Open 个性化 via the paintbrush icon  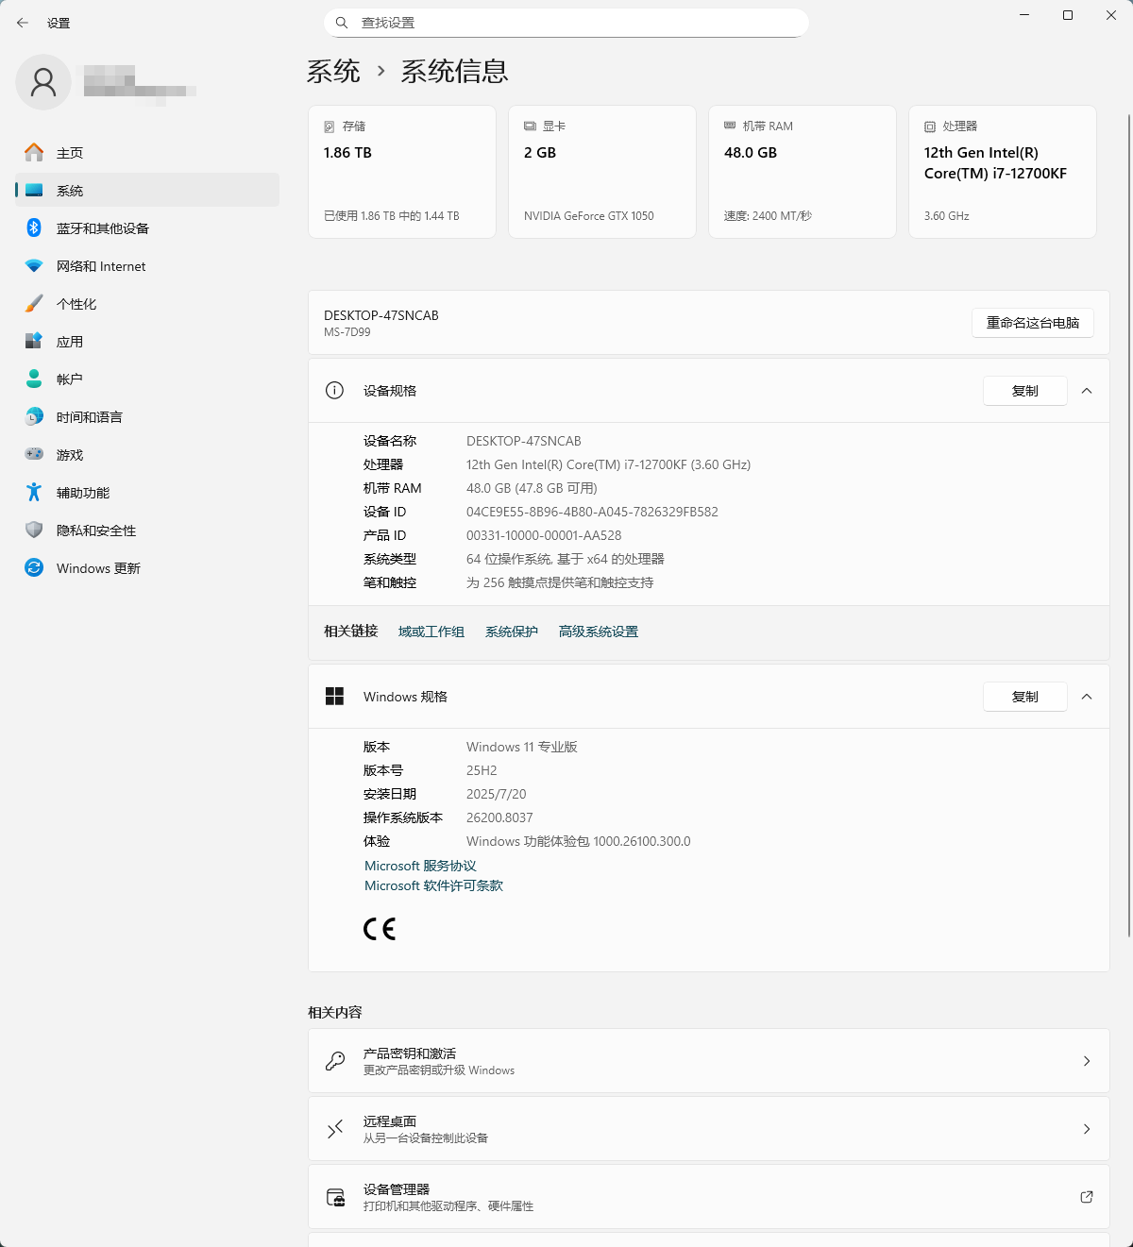pos(34,304)
